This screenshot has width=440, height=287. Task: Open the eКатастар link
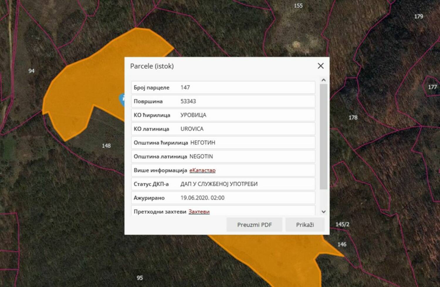click(x=202, y=170)
